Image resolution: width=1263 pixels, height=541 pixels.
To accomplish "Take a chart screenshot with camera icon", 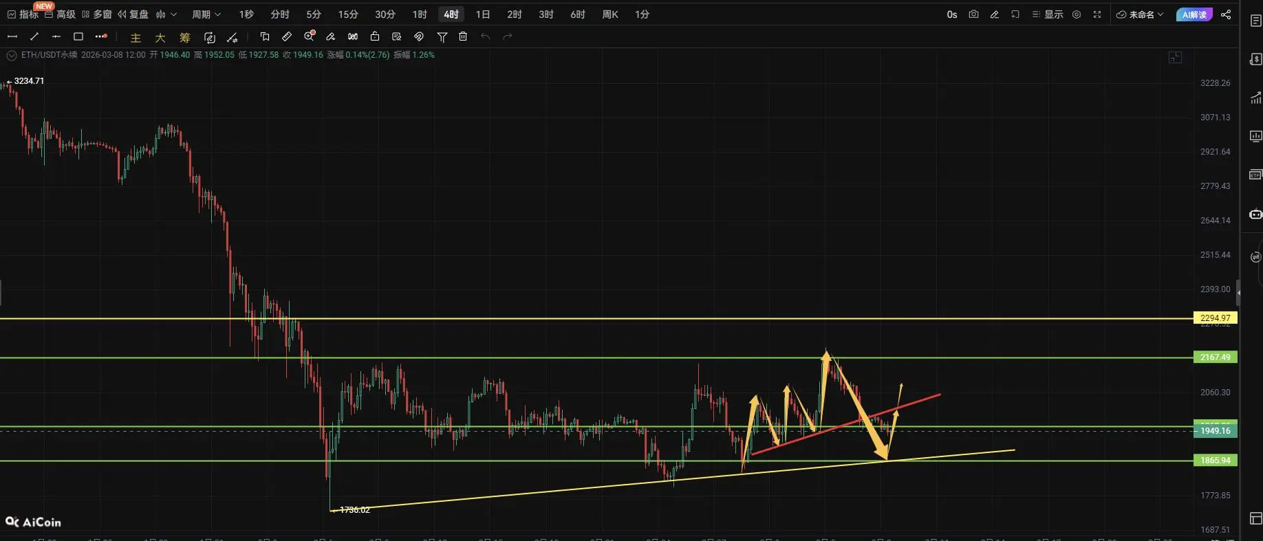I will (973, 14).
